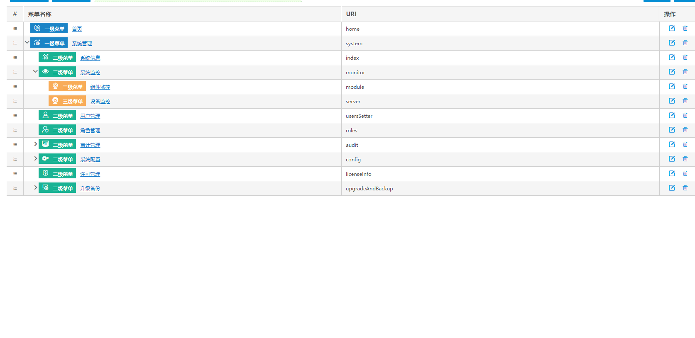
Task: Delete the 用户管理 usersSetter row
Action: [685, 115]
